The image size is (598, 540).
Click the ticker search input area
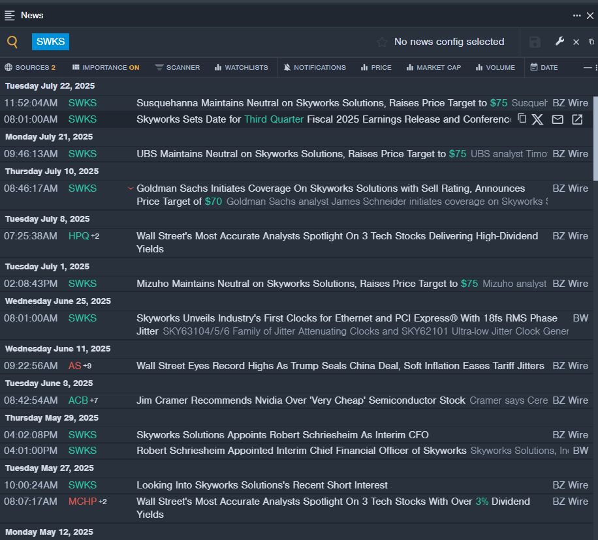click(x=221, y=42)
